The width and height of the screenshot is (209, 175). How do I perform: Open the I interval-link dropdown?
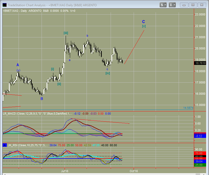click(172, 5)
